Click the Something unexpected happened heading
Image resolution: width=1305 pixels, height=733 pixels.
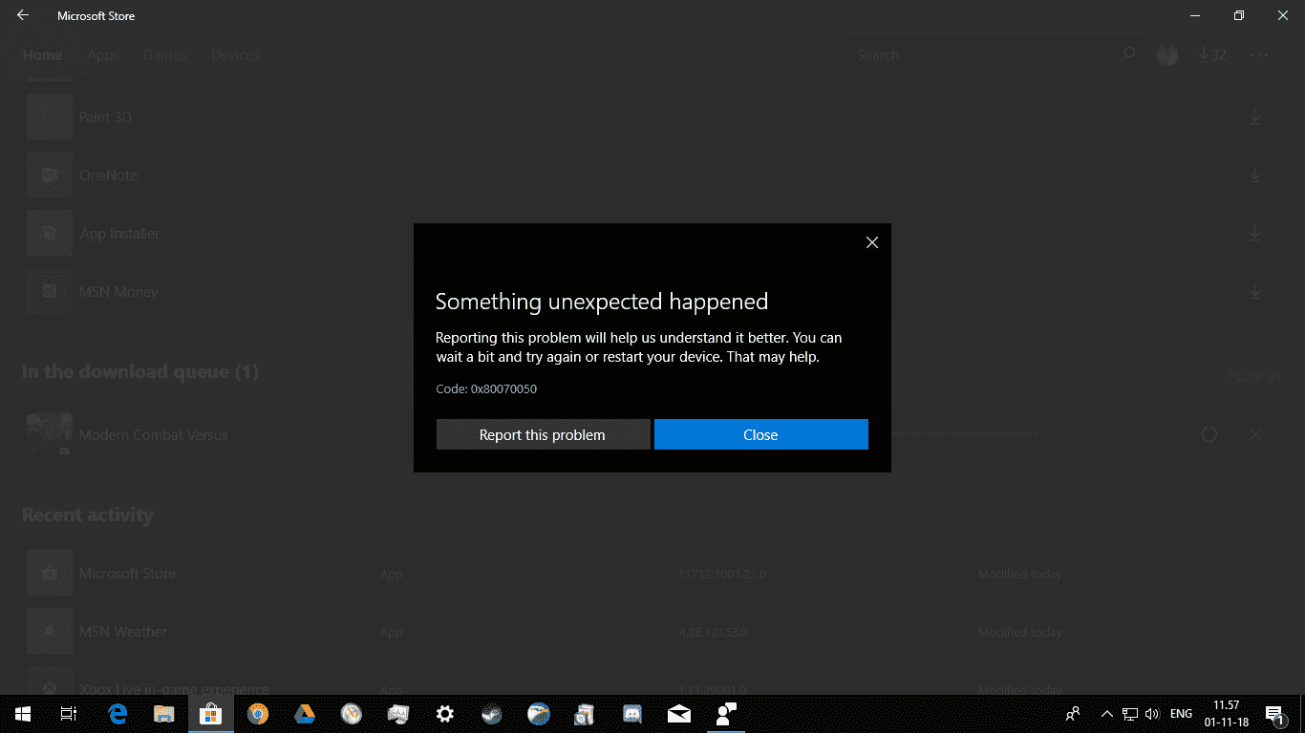click(x=602, y=302)
